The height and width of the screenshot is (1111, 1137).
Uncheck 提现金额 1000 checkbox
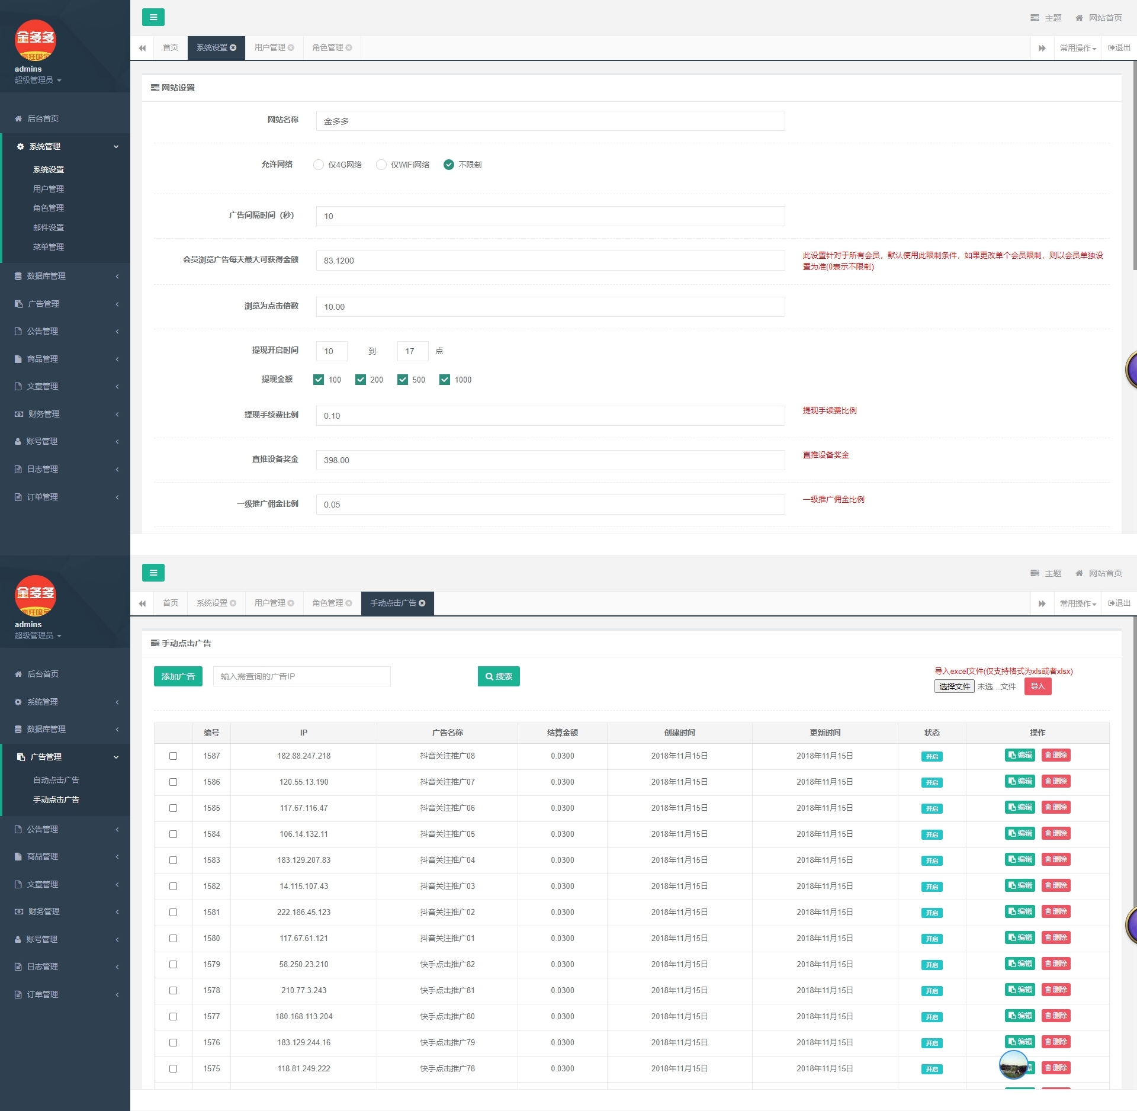tap(445, 380)
